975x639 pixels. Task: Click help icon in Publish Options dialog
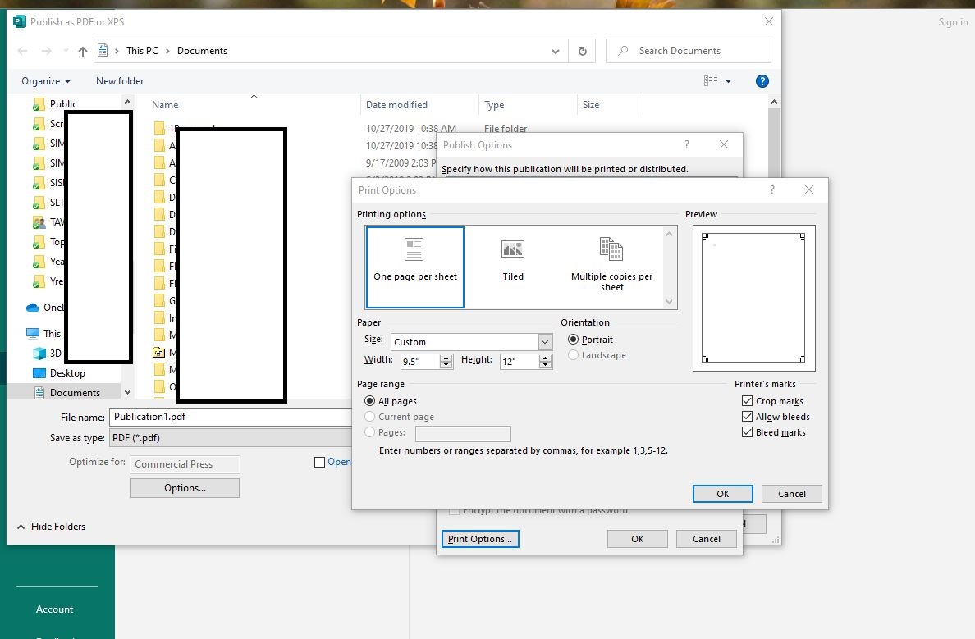pos(687,144)
